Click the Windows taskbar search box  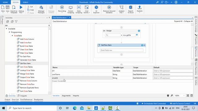[x=32, y=108]
